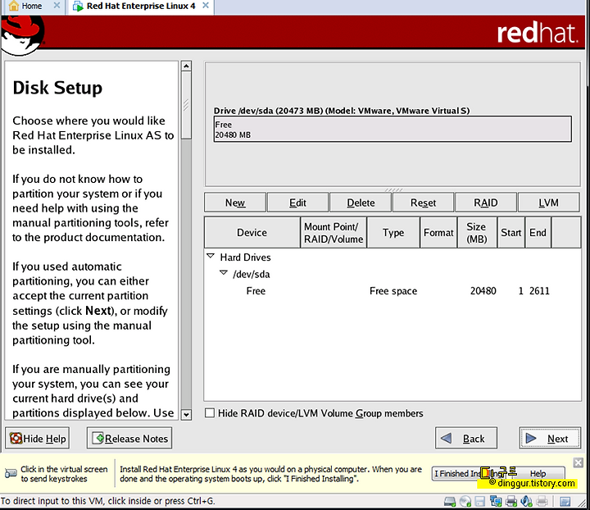Screen dimensions: 590x510
Task: Collapse the /dev/sda tree node
Action: [224, 272]
